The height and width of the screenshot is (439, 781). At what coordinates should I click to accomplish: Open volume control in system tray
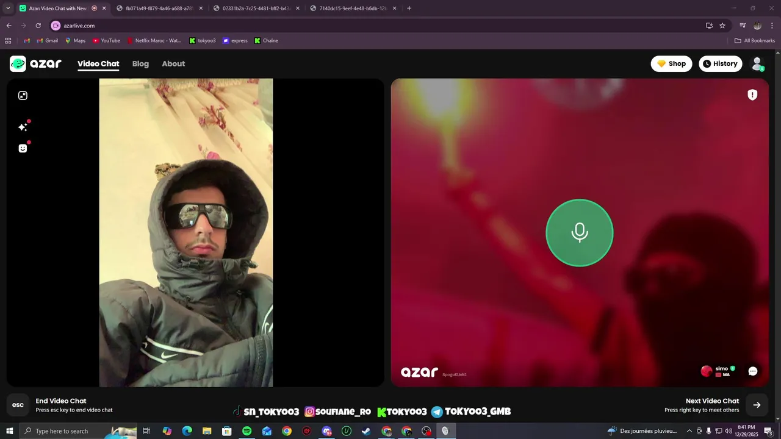[728, 431]
